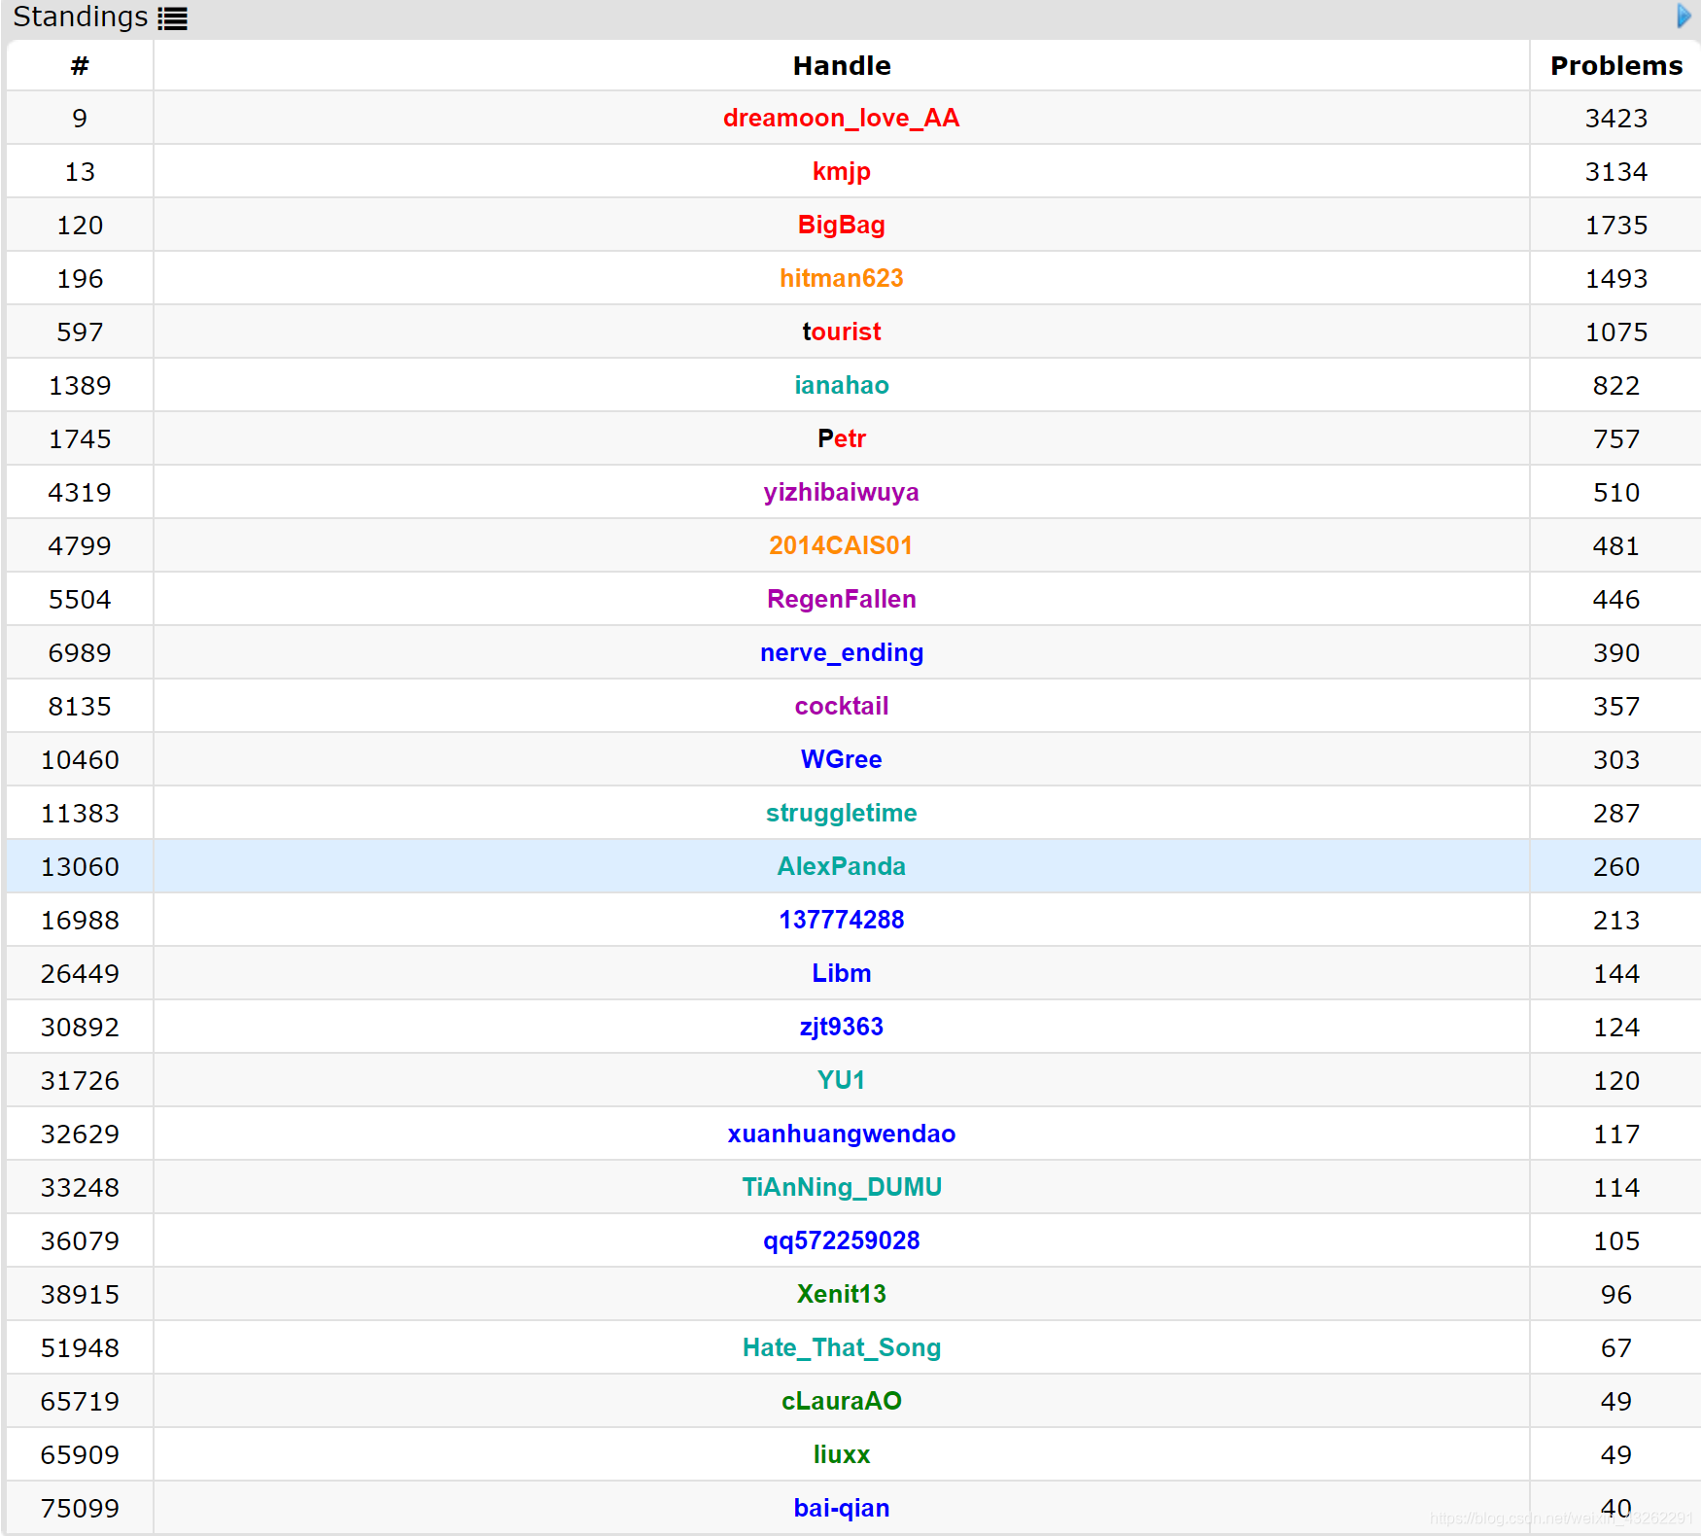Click the Standings title text
Image resolution: width=1701 pixels, height=1536 pixels.
(x=80, y=17)
